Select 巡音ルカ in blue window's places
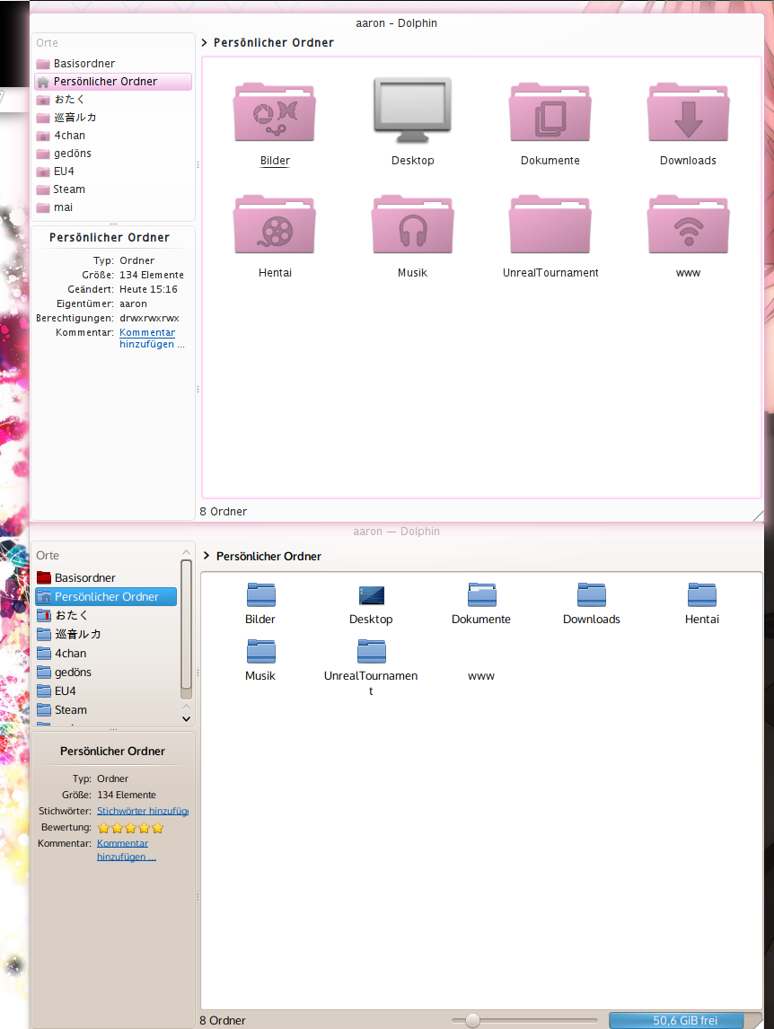 click(x=106, y=634)
